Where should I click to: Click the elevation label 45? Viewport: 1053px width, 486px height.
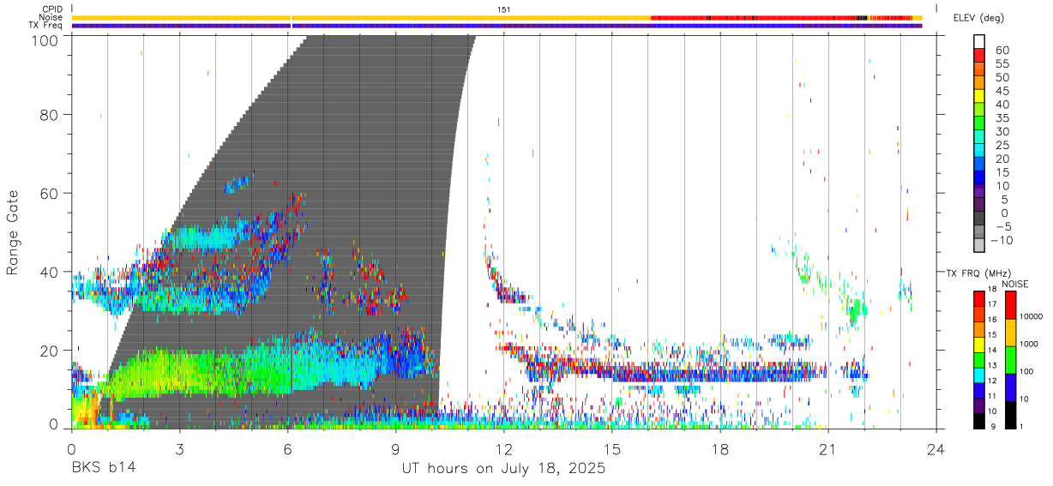tap(1002, 90)
